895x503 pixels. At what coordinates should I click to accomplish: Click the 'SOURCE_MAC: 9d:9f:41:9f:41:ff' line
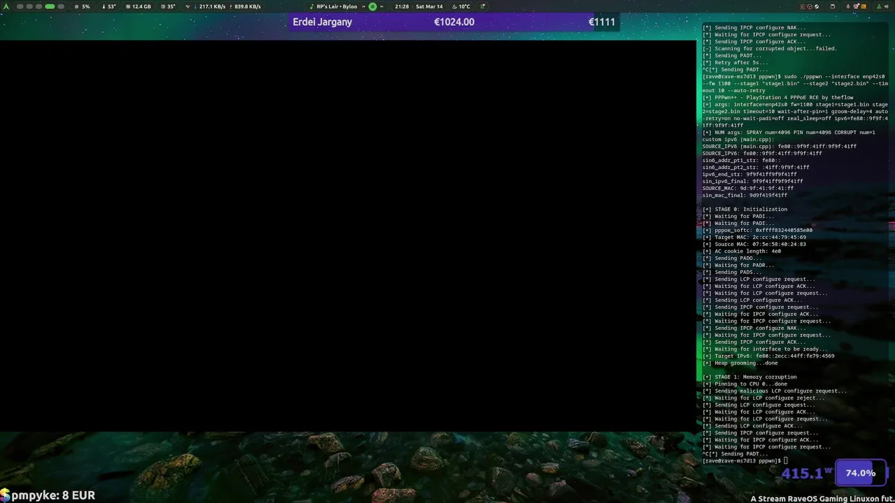click(x=748, y=188)
